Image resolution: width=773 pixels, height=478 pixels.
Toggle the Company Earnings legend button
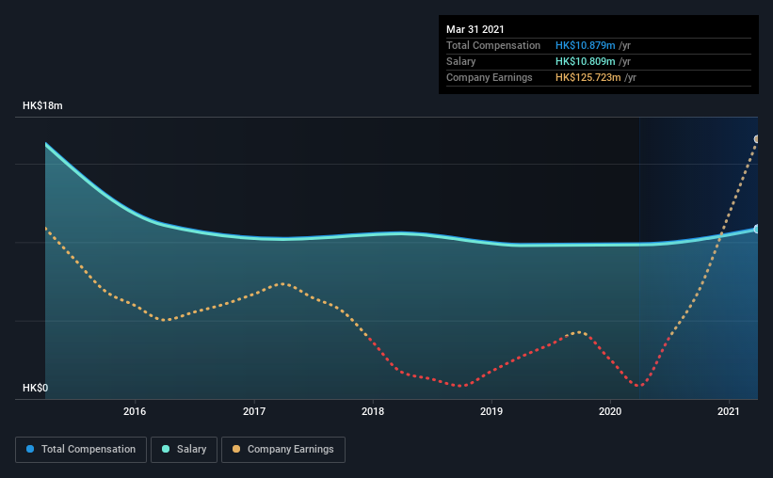tap(283, 450)
